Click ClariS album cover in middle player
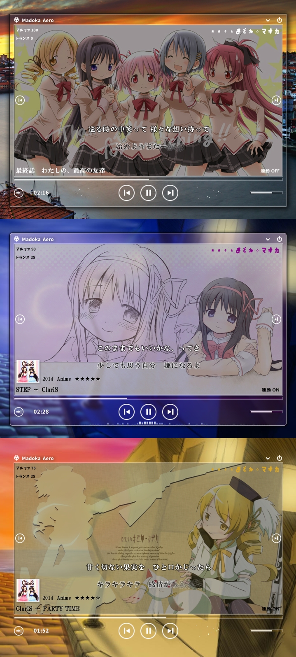Viewport: 296px width, 657px height. click(x=28, y=371)
